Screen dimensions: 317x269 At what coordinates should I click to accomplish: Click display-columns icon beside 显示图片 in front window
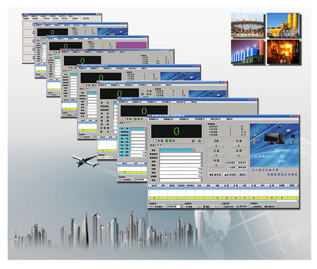point(224,206)
